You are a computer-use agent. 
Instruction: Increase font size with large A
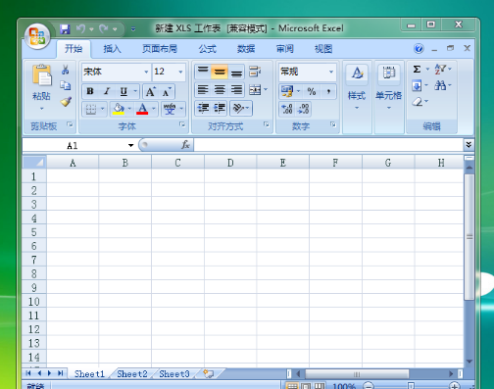pos(151,92)
